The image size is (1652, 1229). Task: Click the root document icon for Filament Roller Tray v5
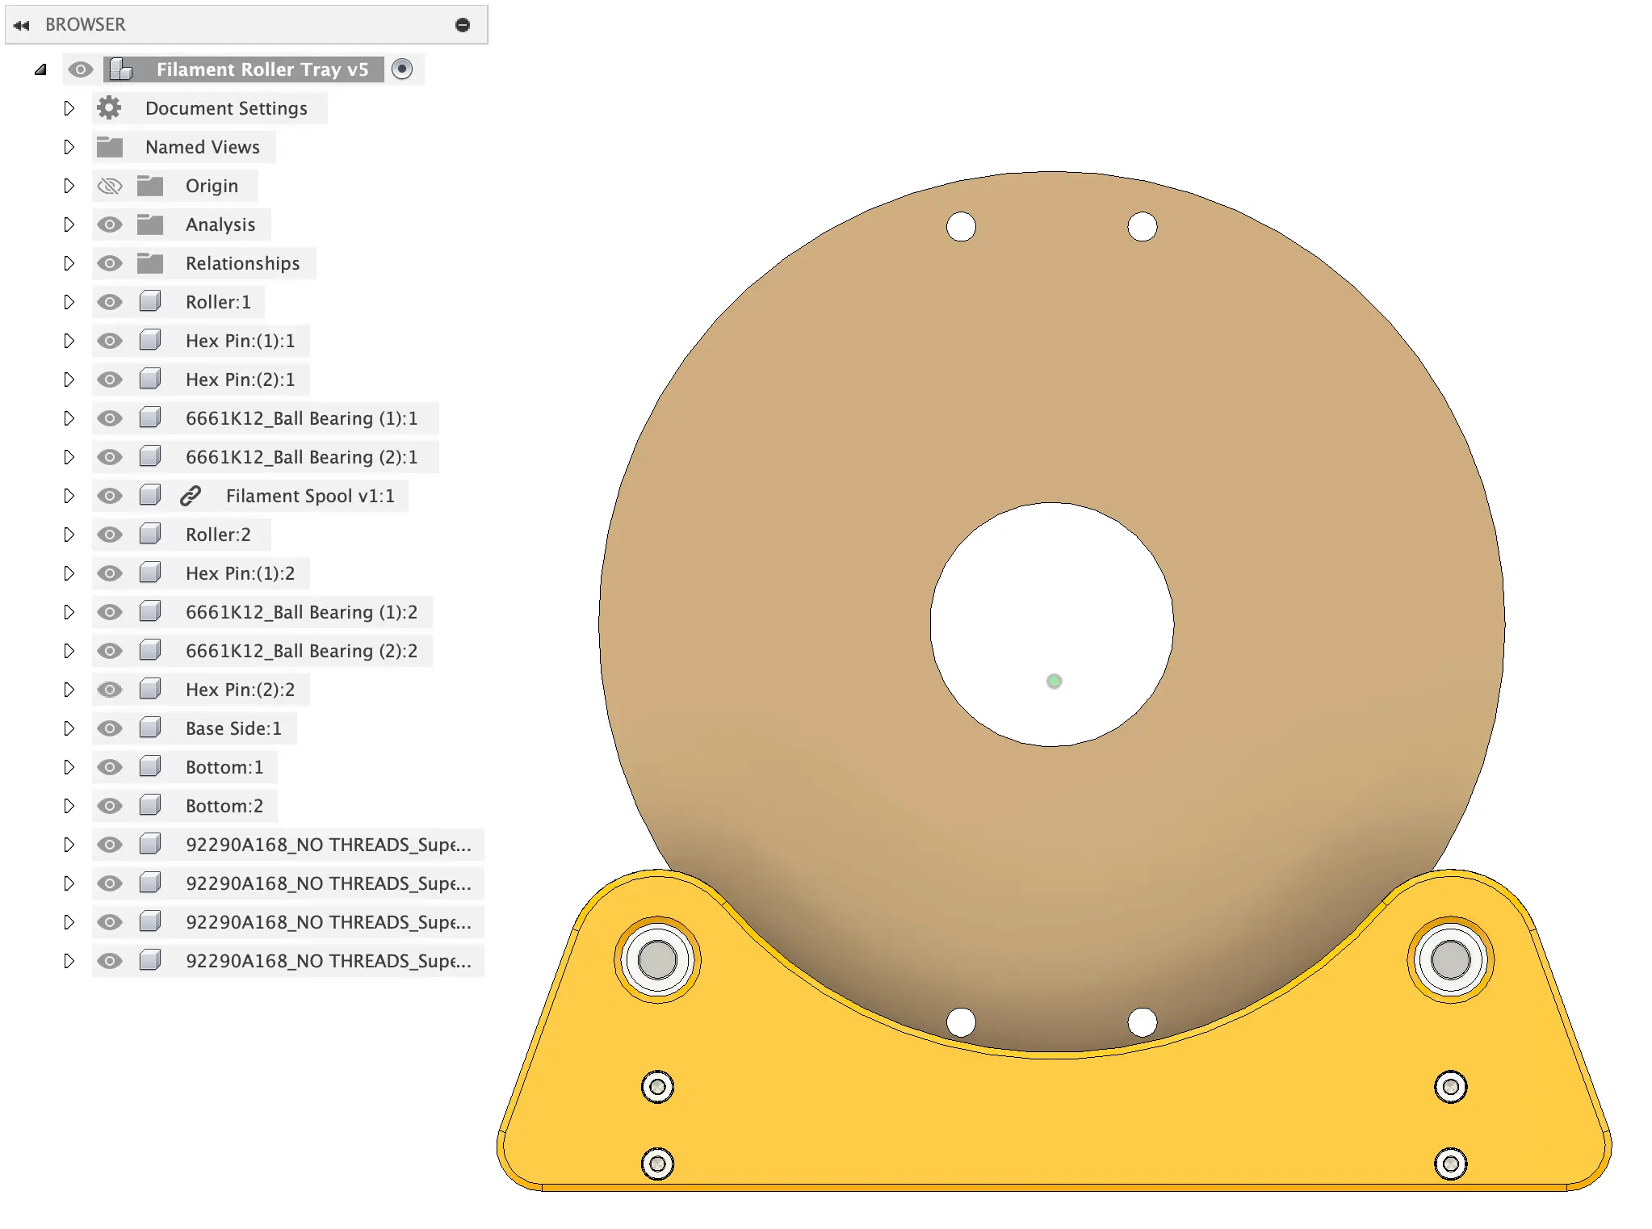[x=121, y=69]
